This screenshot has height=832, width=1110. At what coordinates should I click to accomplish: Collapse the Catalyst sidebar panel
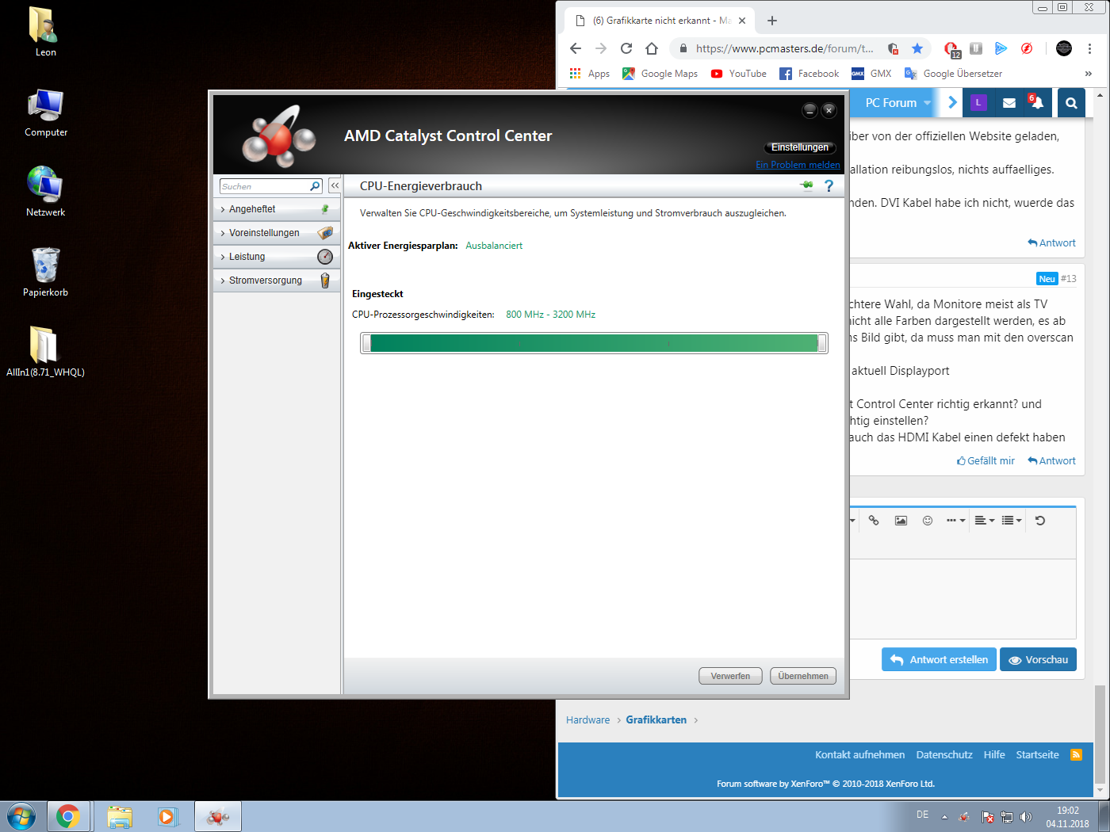pos(335,185)
